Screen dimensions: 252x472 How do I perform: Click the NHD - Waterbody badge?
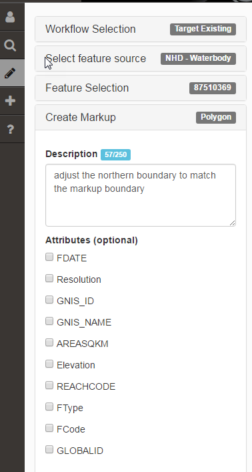click(198, 59)
